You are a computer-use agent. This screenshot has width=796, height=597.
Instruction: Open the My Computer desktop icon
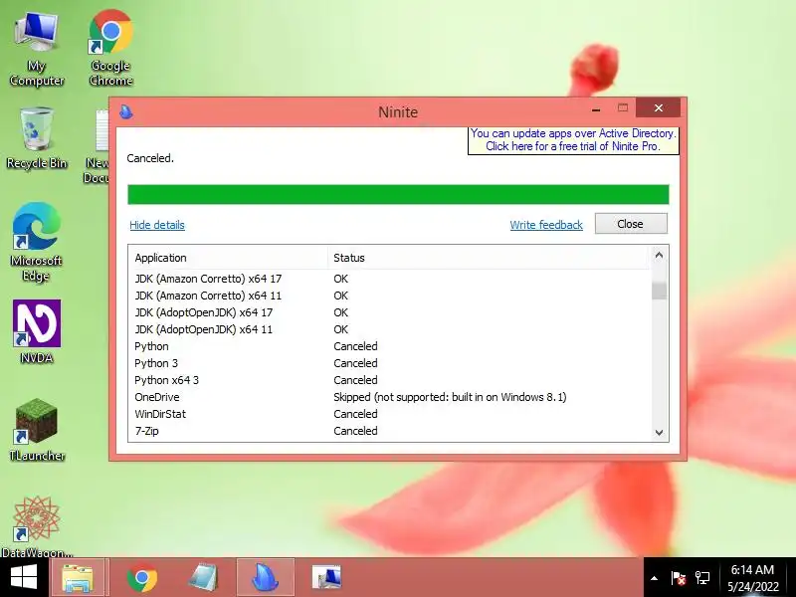tap(37, 48)
